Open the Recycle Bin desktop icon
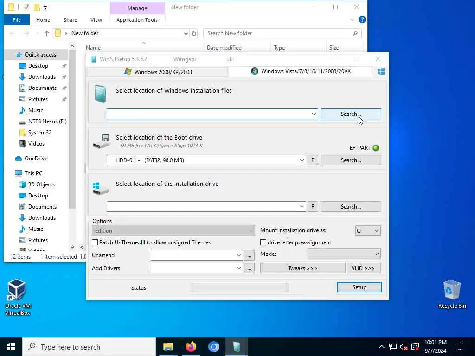 452,294
